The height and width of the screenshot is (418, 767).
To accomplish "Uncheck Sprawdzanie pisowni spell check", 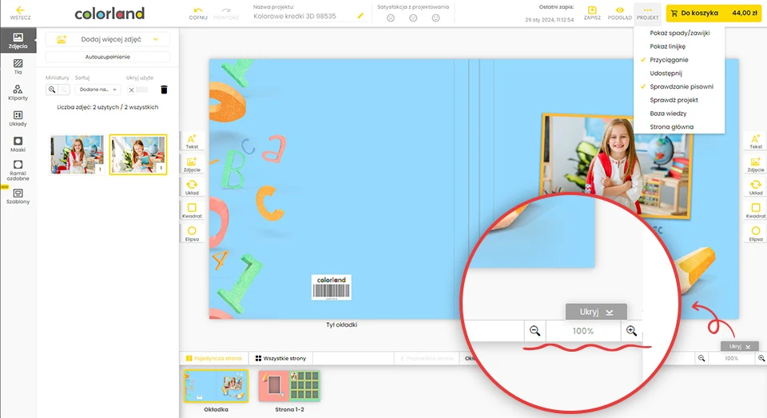I will click(682, 86).
